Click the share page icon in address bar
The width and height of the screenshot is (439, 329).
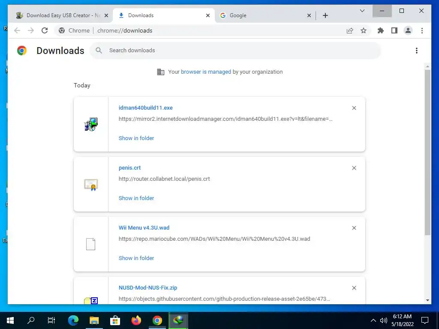pyautogui.click(x=350, y=30)
